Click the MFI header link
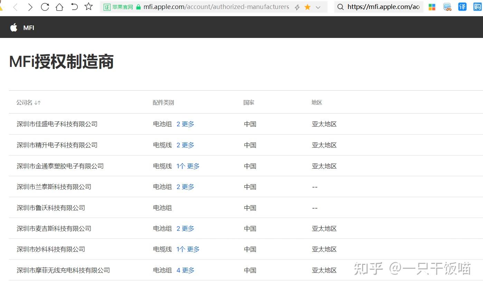Screen dimensions: 483x288 [29, 28]
